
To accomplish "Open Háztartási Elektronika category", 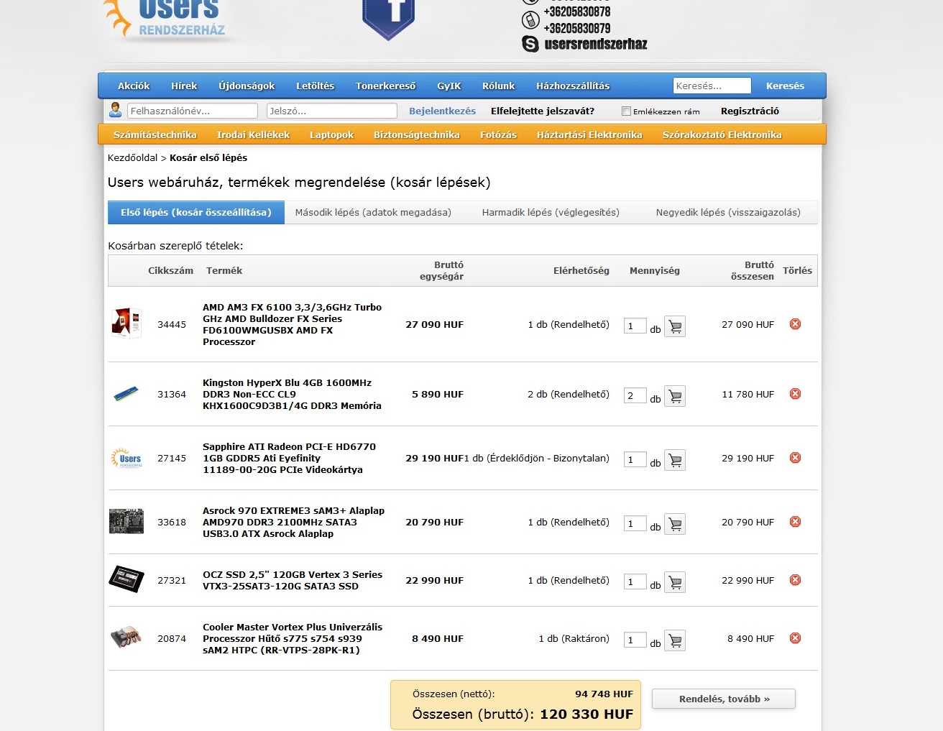I will [589, 134].
